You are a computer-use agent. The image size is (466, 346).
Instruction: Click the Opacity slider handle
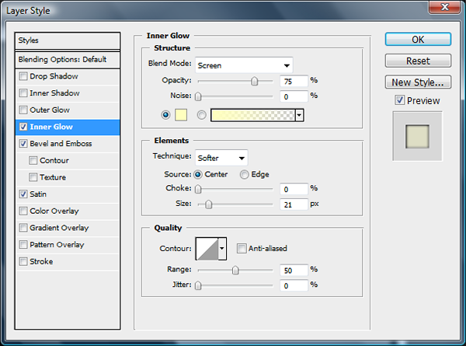tap(254, 80)
